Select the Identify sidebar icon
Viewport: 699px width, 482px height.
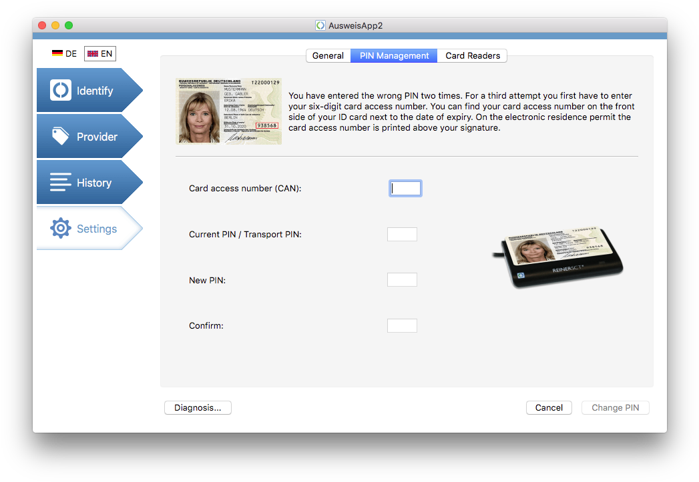point(61,89)
